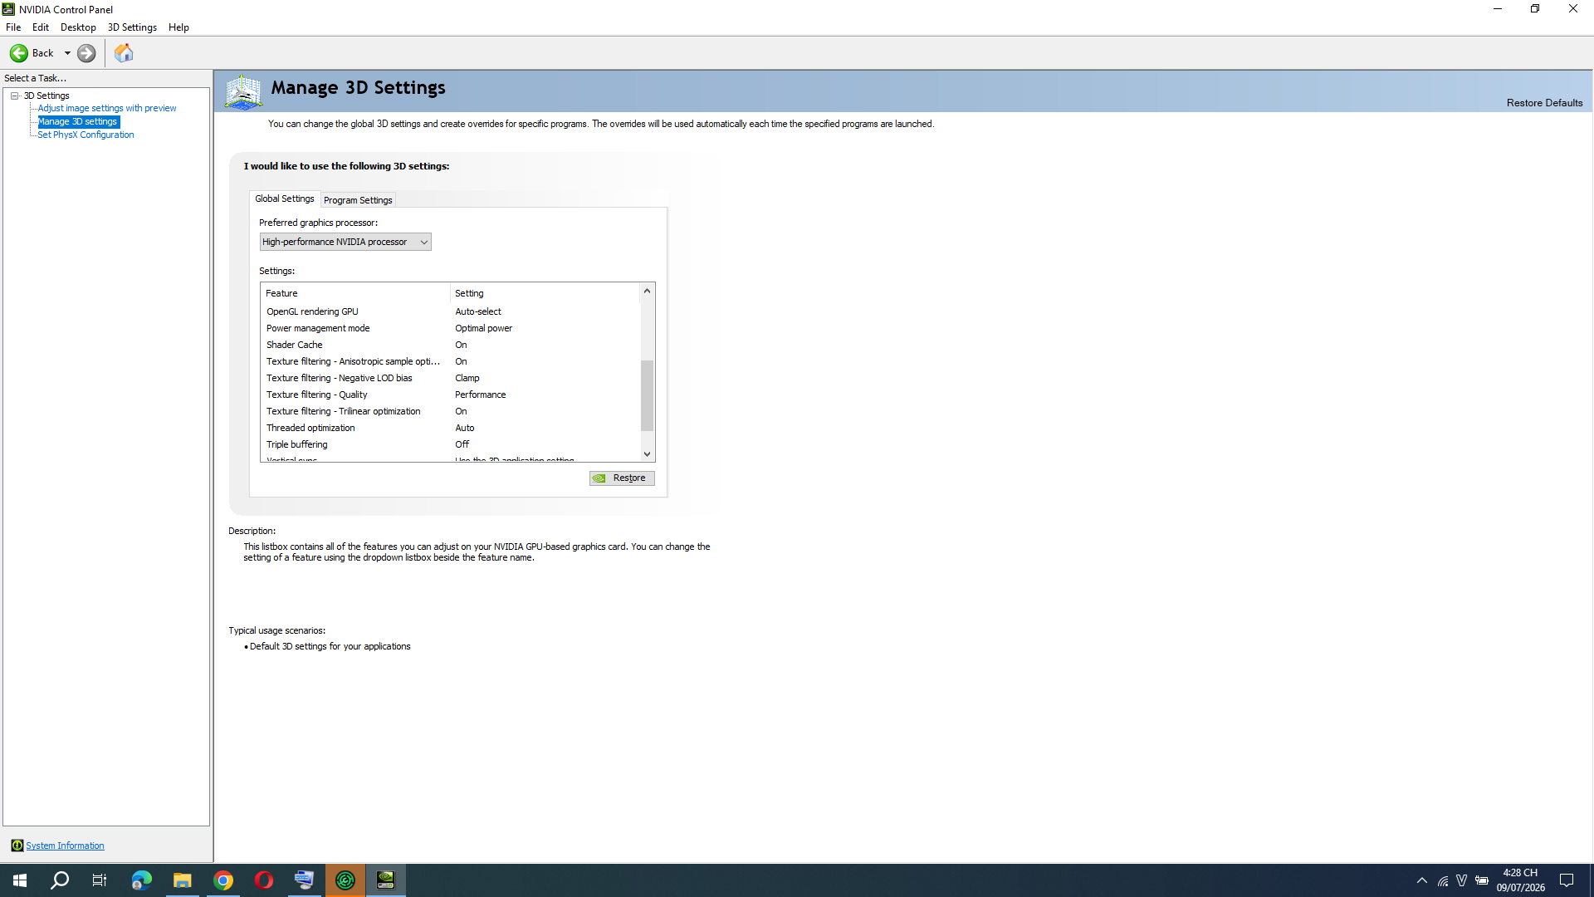1594x897 pixels.
Task: Click the On value for Shader Cache
Action: (x=461, y=345)
